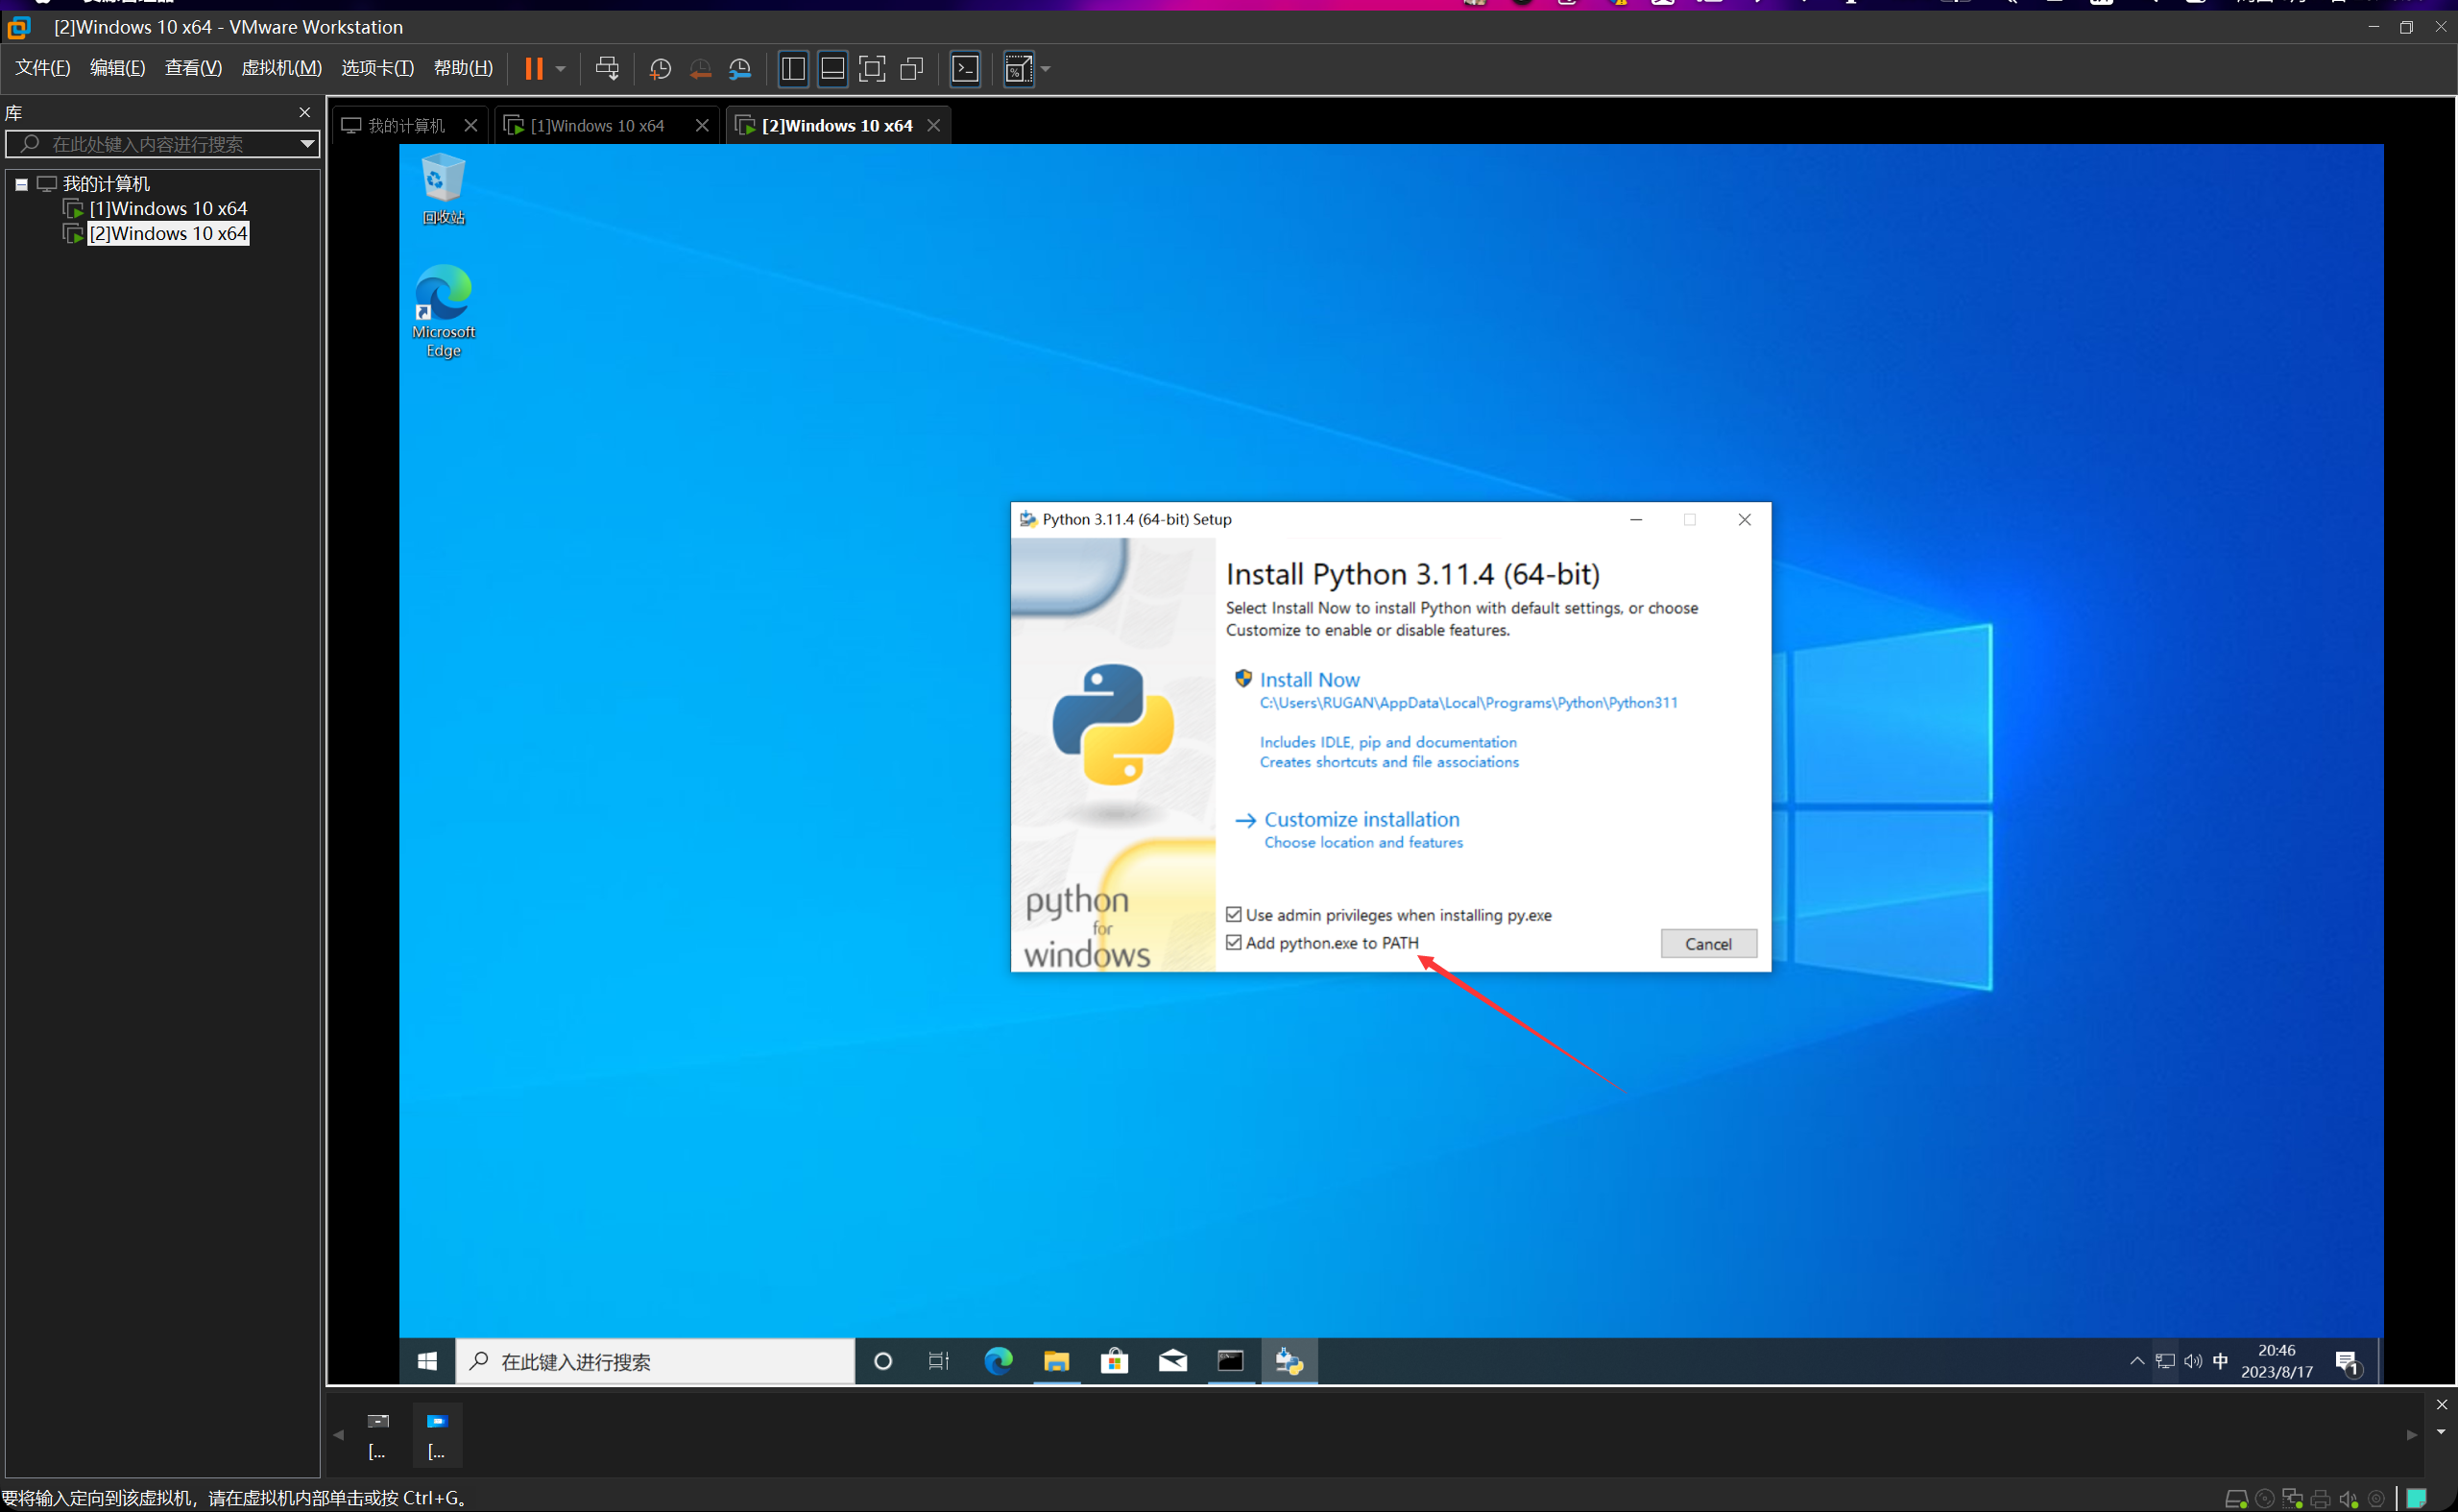Collapse the 我的计算机 tree node
Screen dimensions: 2458x1512
pyautogui.click(x=21, y=184)
